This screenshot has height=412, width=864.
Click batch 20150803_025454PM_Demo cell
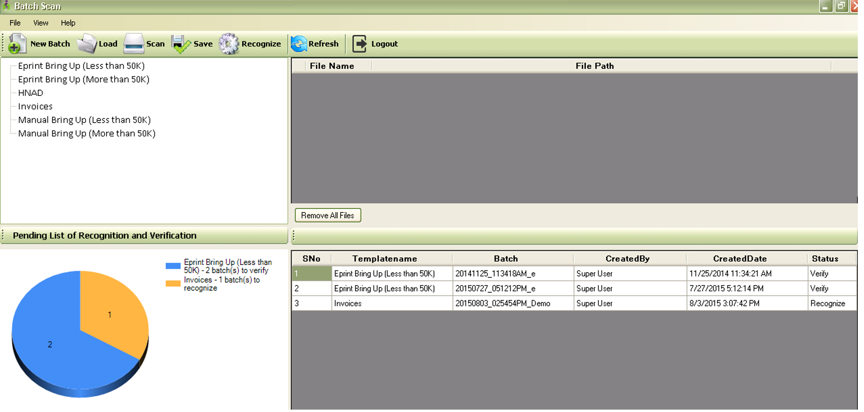coord(513,303)
